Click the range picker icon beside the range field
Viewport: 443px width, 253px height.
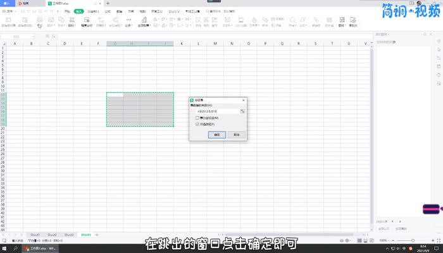pos(242,111)
